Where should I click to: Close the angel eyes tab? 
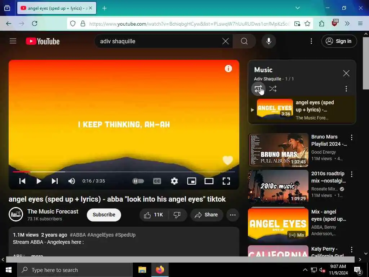coord(90,8)
